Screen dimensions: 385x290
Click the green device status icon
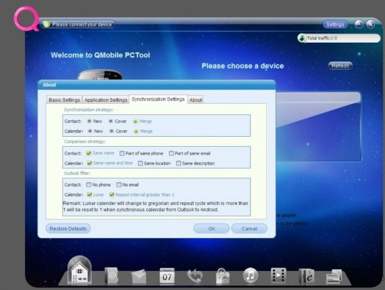tap(46, 24)
